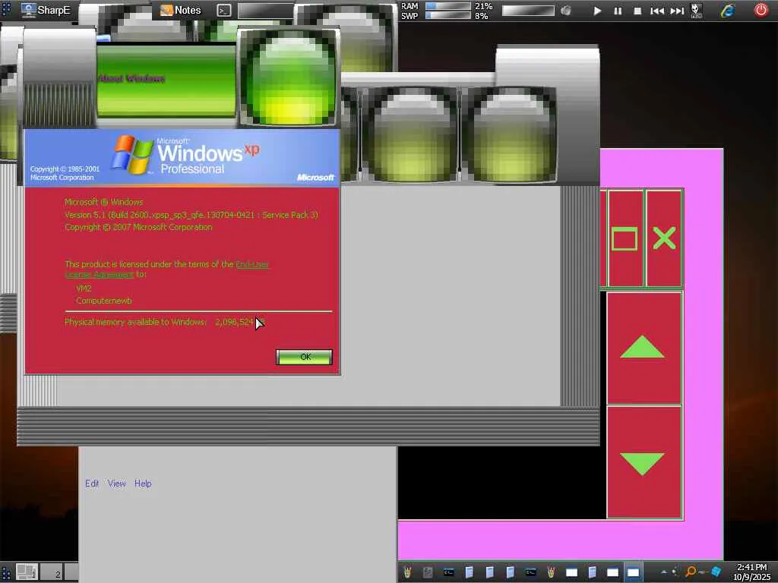Click the mute speaker icon in top bar
The height and width of the screenshot is (583, 778).
click(x=565, y=11)
